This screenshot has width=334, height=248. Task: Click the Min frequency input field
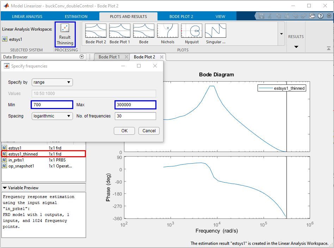(52, 105)
